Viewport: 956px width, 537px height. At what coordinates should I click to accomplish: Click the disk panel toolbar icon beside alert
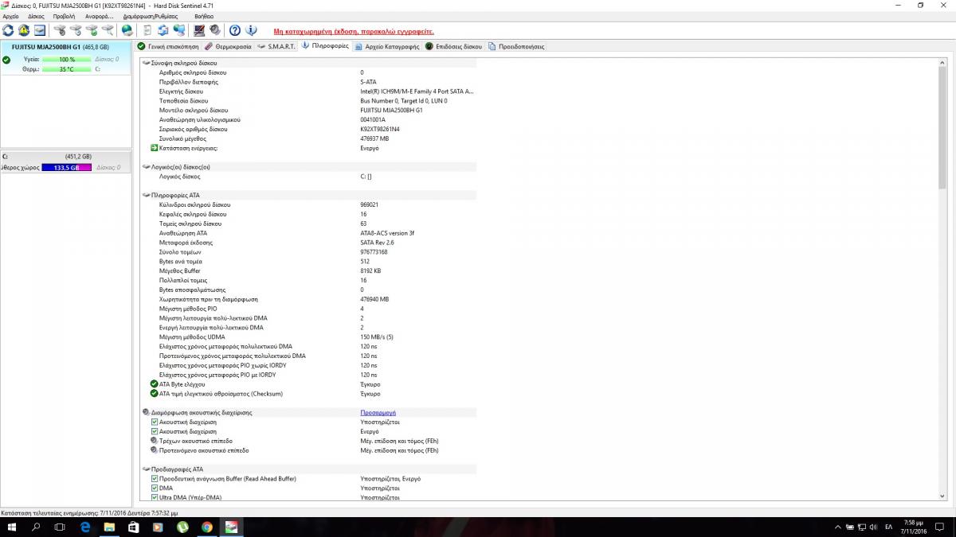coord(40,30)
